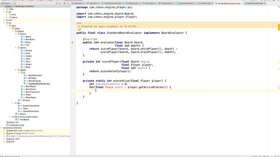
Task: Collapse the board package
Action: pyautogui.click(x=16, y=34)
